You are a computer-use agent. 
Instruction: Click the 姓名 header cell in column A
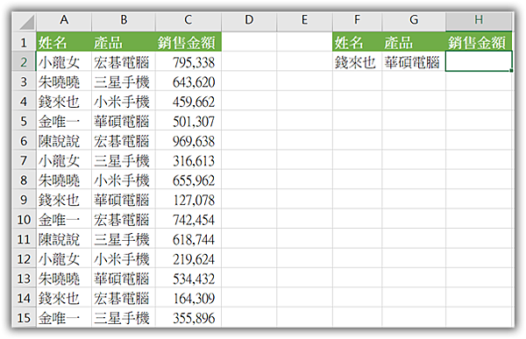(64, 42)
